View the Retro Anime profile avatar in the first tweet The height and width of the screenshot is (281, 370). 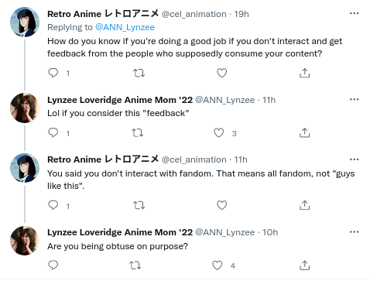pos(25,22)
